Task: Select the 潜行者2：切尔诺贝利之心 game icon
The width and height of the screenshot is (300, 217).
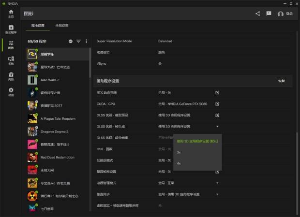Action: tap(32, 196)
